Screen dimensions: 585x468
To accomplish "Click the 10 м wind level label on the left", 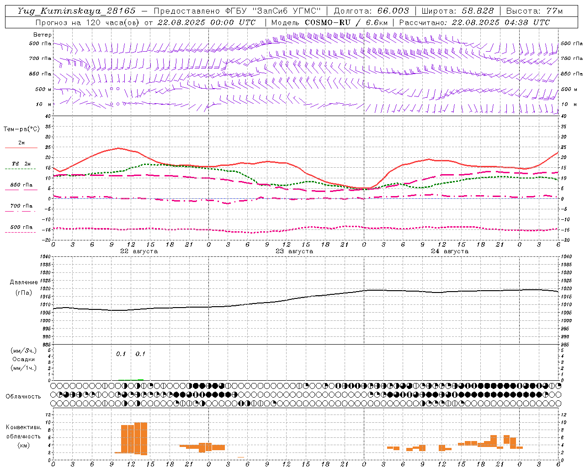I will pos(44,104).
